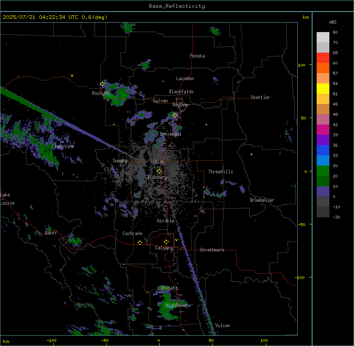Click the yellow diamond marker south of RedDeer
The image size is (354, 346).
175,115
